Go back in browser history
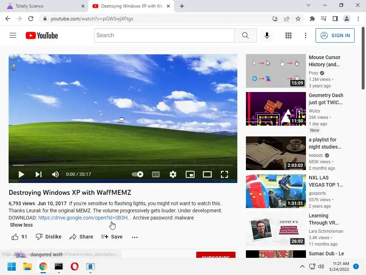Image resolution: width=366 pixels, height=275 pixels. [8, 19]
